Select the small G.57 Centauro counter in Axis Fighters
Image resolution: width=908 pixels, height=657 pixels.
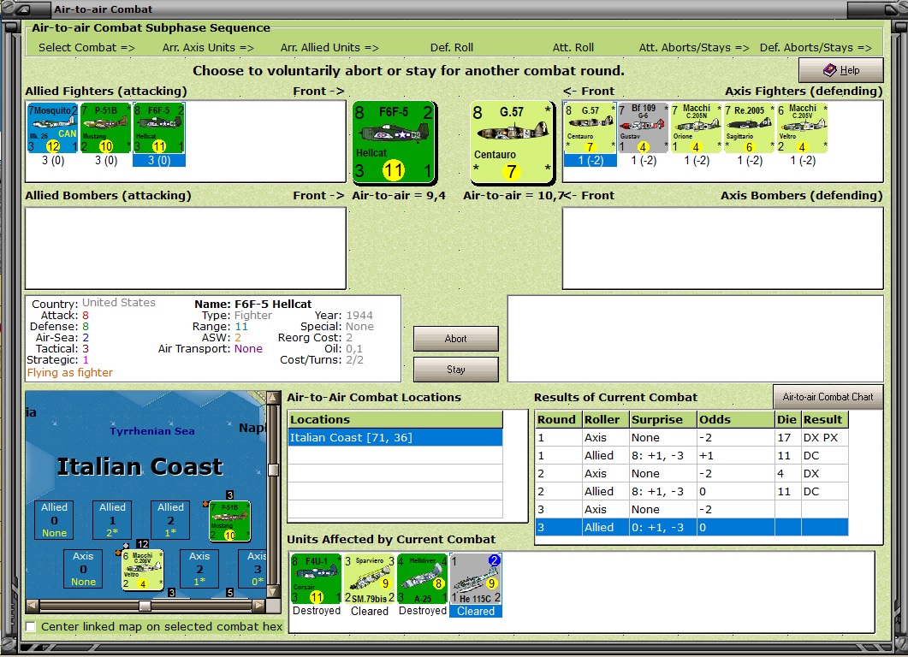590,128
